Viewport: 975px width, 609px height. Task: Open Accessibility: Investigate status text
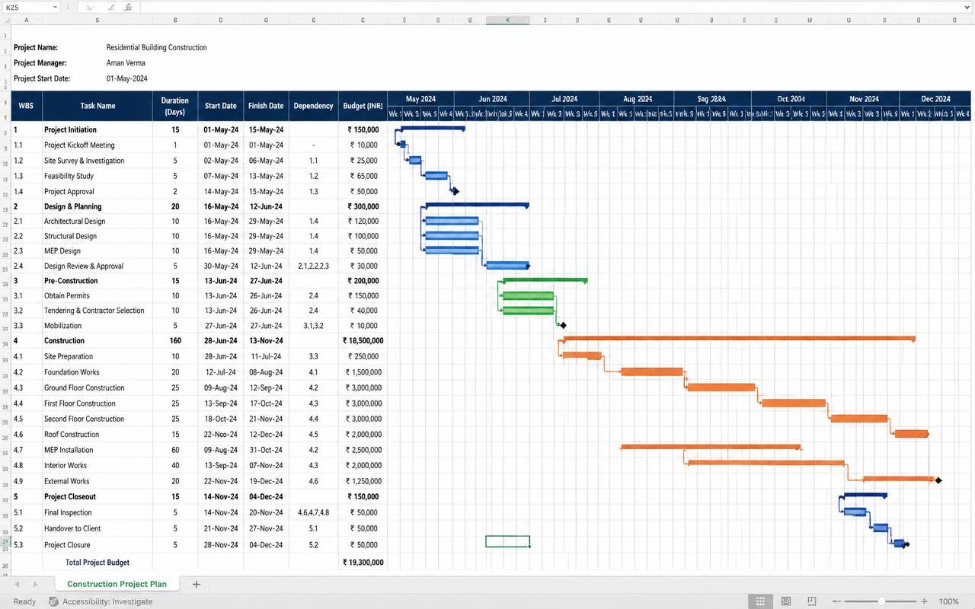click(x=107, y=601)
